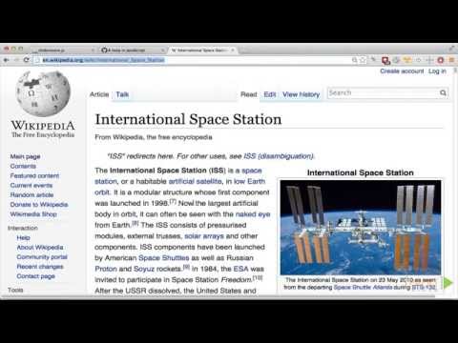Click the address bar URL
Screen dimensions: 458x343
(103, 60)
